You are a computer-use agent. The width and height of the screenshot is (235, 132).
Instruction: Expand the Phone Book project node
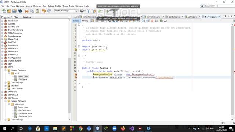(x=2, y=39)
